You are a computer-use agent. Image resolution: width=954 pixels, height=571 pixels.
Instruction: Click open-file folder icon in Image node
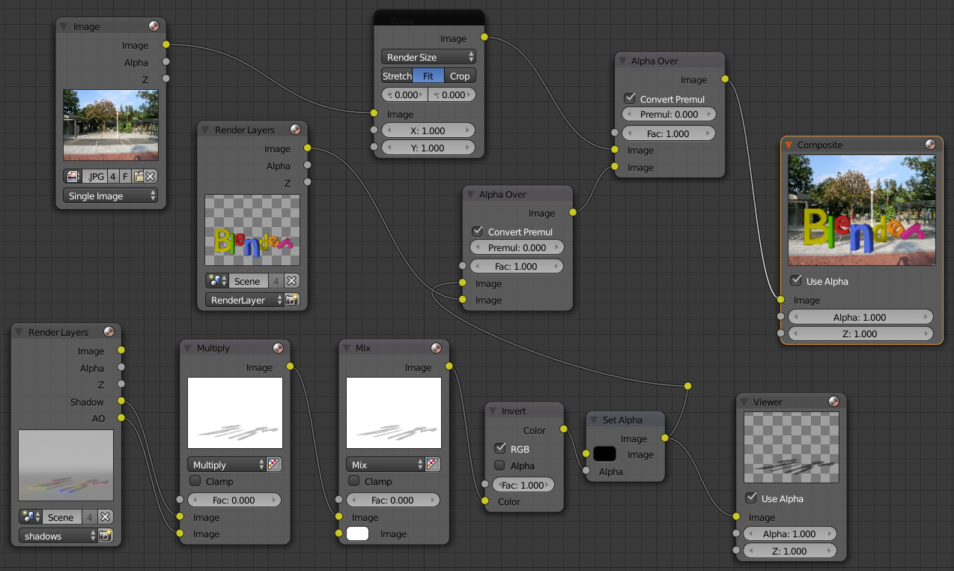click(x=138, y=177)
